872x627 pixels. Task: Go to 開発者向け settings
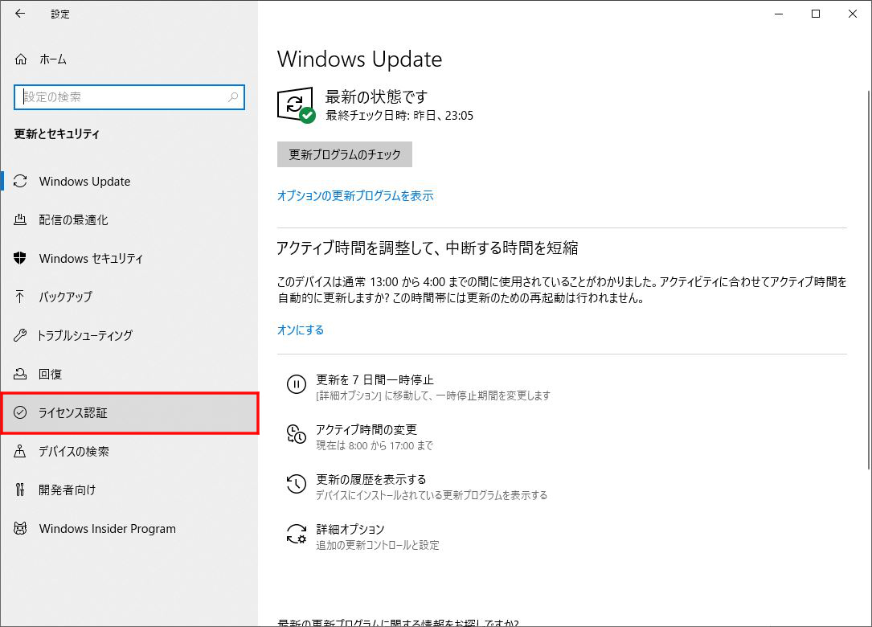pyautogui.click(x=129, y=490)
